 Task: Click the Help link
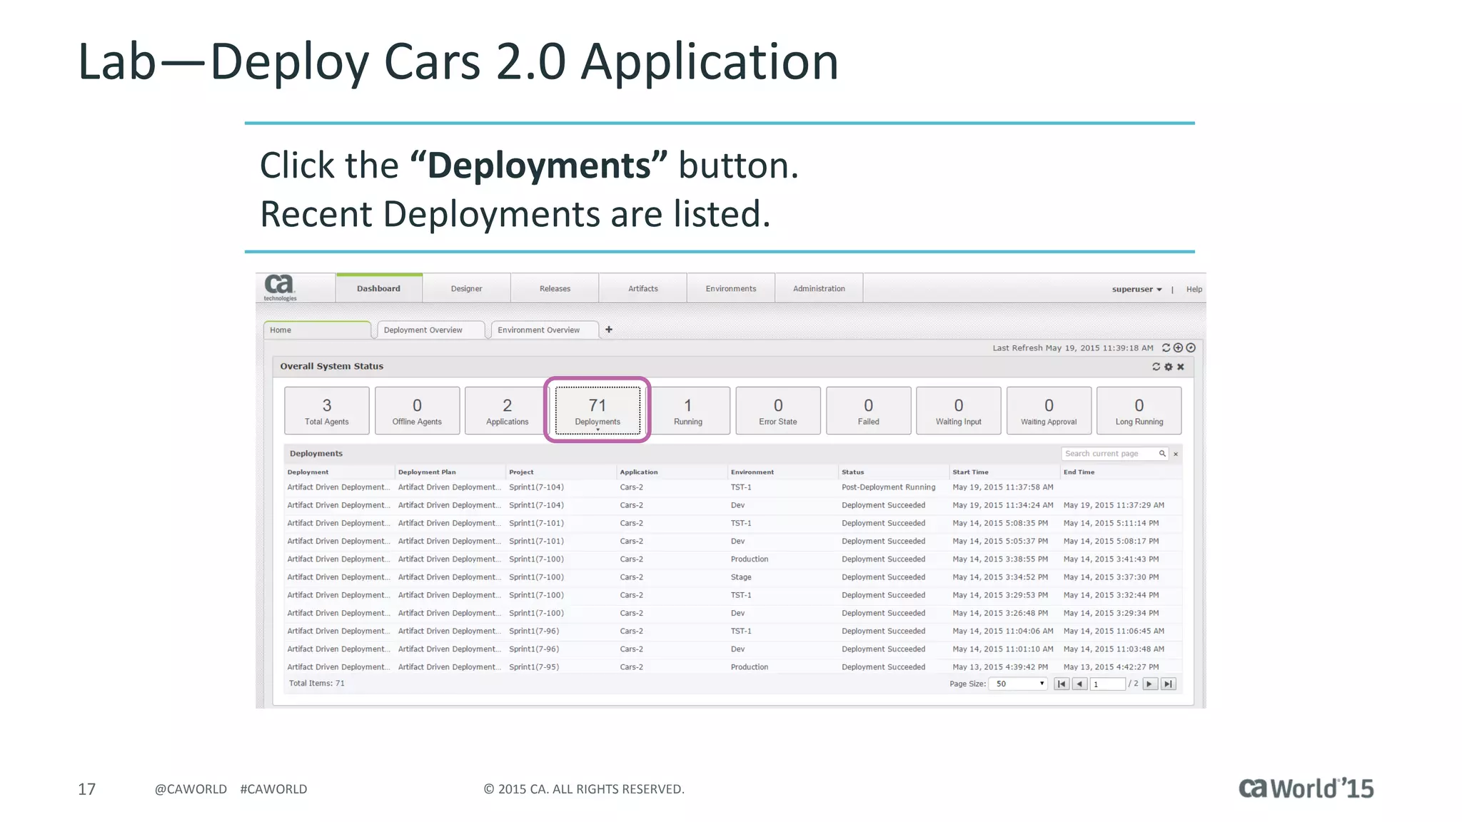coord(1194,289)
